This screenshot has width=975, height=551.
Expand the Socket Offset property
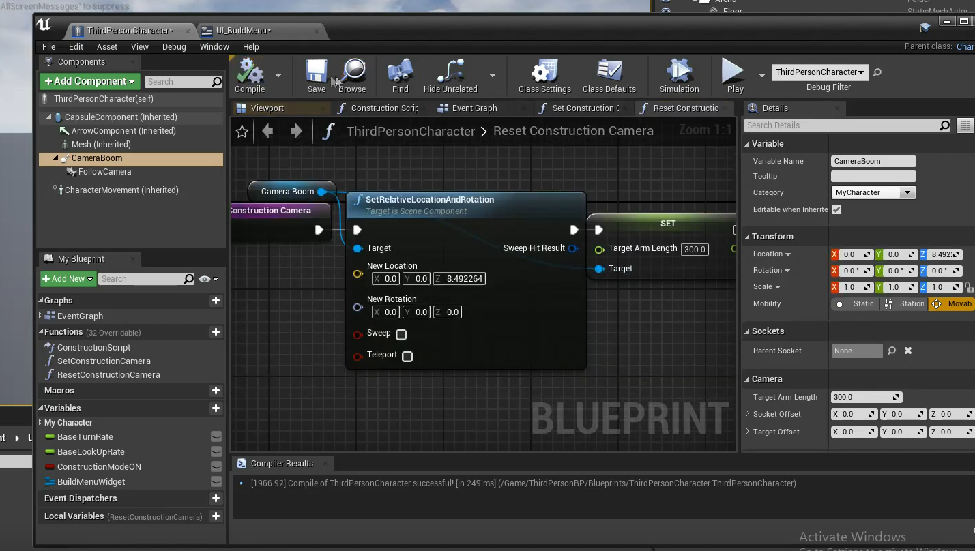(x=747, y=414)
